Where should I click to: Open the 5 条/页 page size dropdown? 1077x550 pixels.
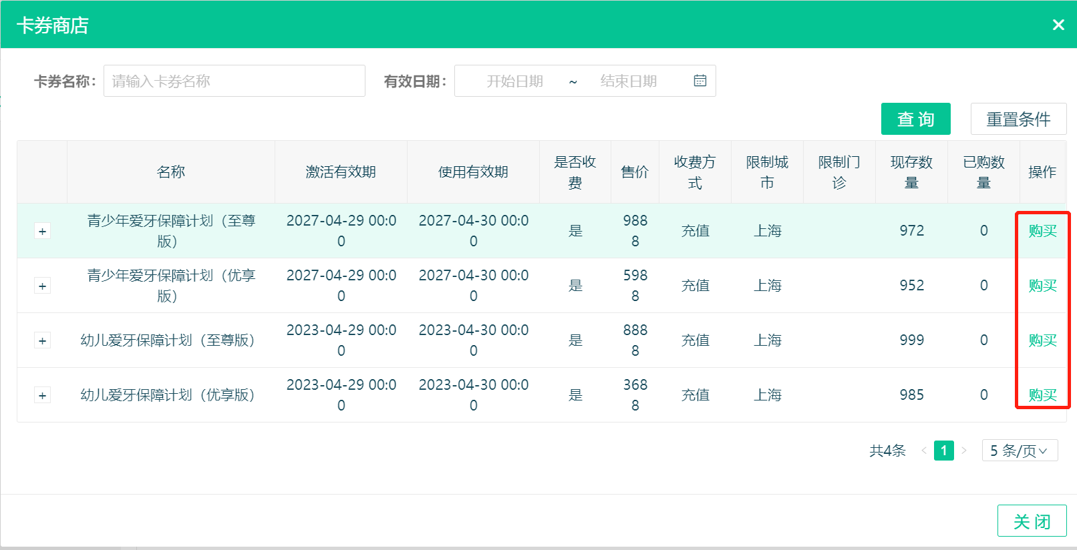pos(1019,451)
